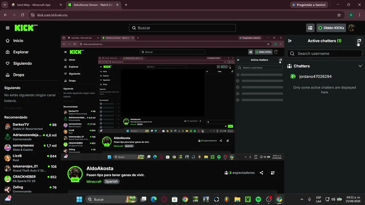365x205 pixels.
Task: Click the Buscar search field in Kick
Action: pos(182,28)
